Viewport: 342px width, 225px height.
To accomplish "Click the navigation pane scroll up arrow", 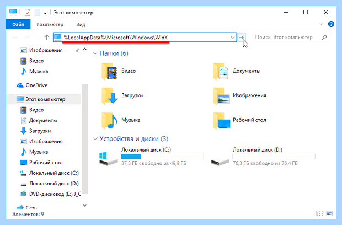I will (85, 50).
